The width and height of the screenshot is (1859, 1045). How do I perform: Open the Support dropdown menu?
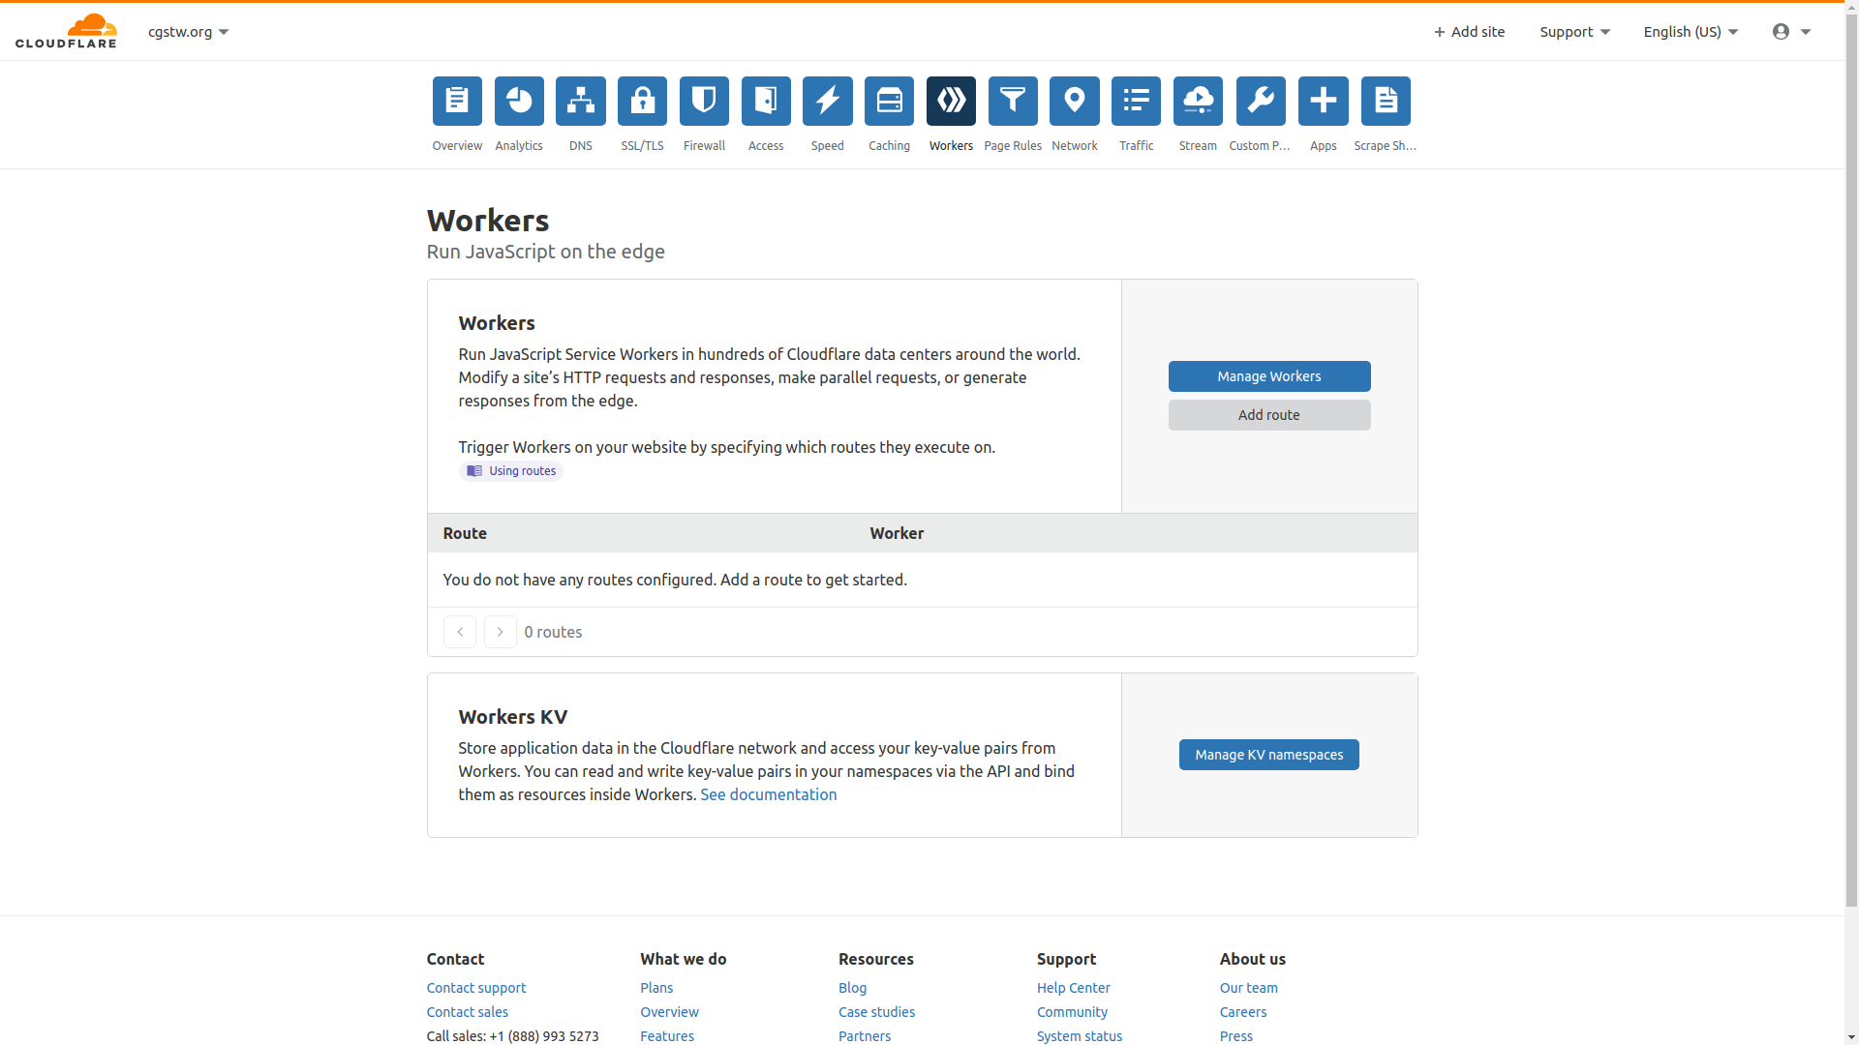(1574, 32)
